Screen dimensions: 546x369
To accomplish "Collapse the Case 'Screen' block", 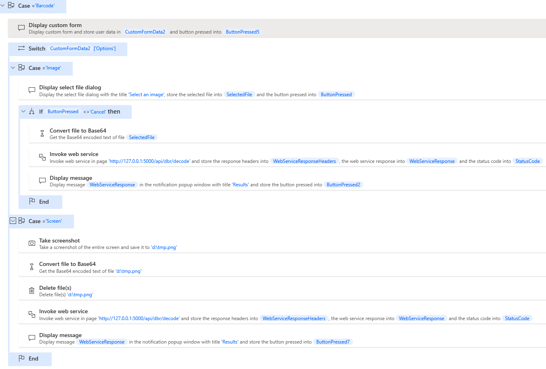I will (13, 221).
